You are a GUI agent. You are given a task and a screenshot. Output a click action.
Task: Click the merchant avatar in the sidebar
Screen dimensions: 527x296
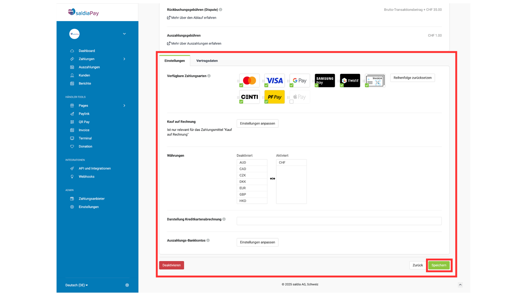74,34
